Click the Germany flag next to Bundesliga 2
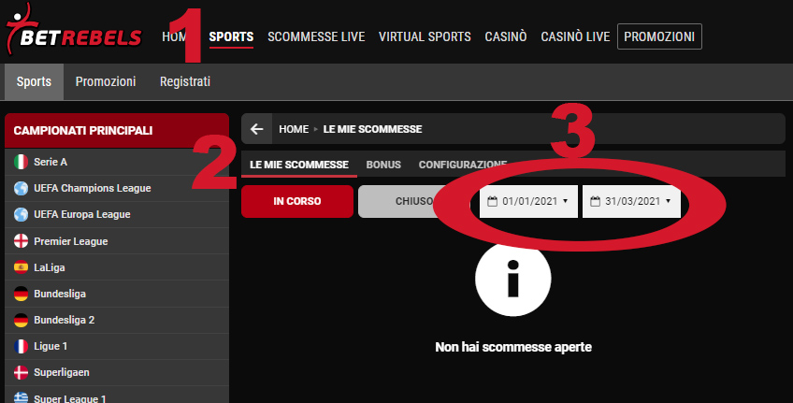This screenshot has width=793, height=403. coord(21,320)
